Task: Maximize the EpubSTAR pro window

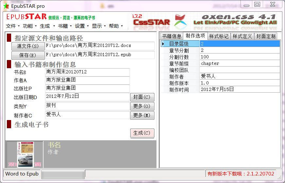Action: (x=257, y=4)
